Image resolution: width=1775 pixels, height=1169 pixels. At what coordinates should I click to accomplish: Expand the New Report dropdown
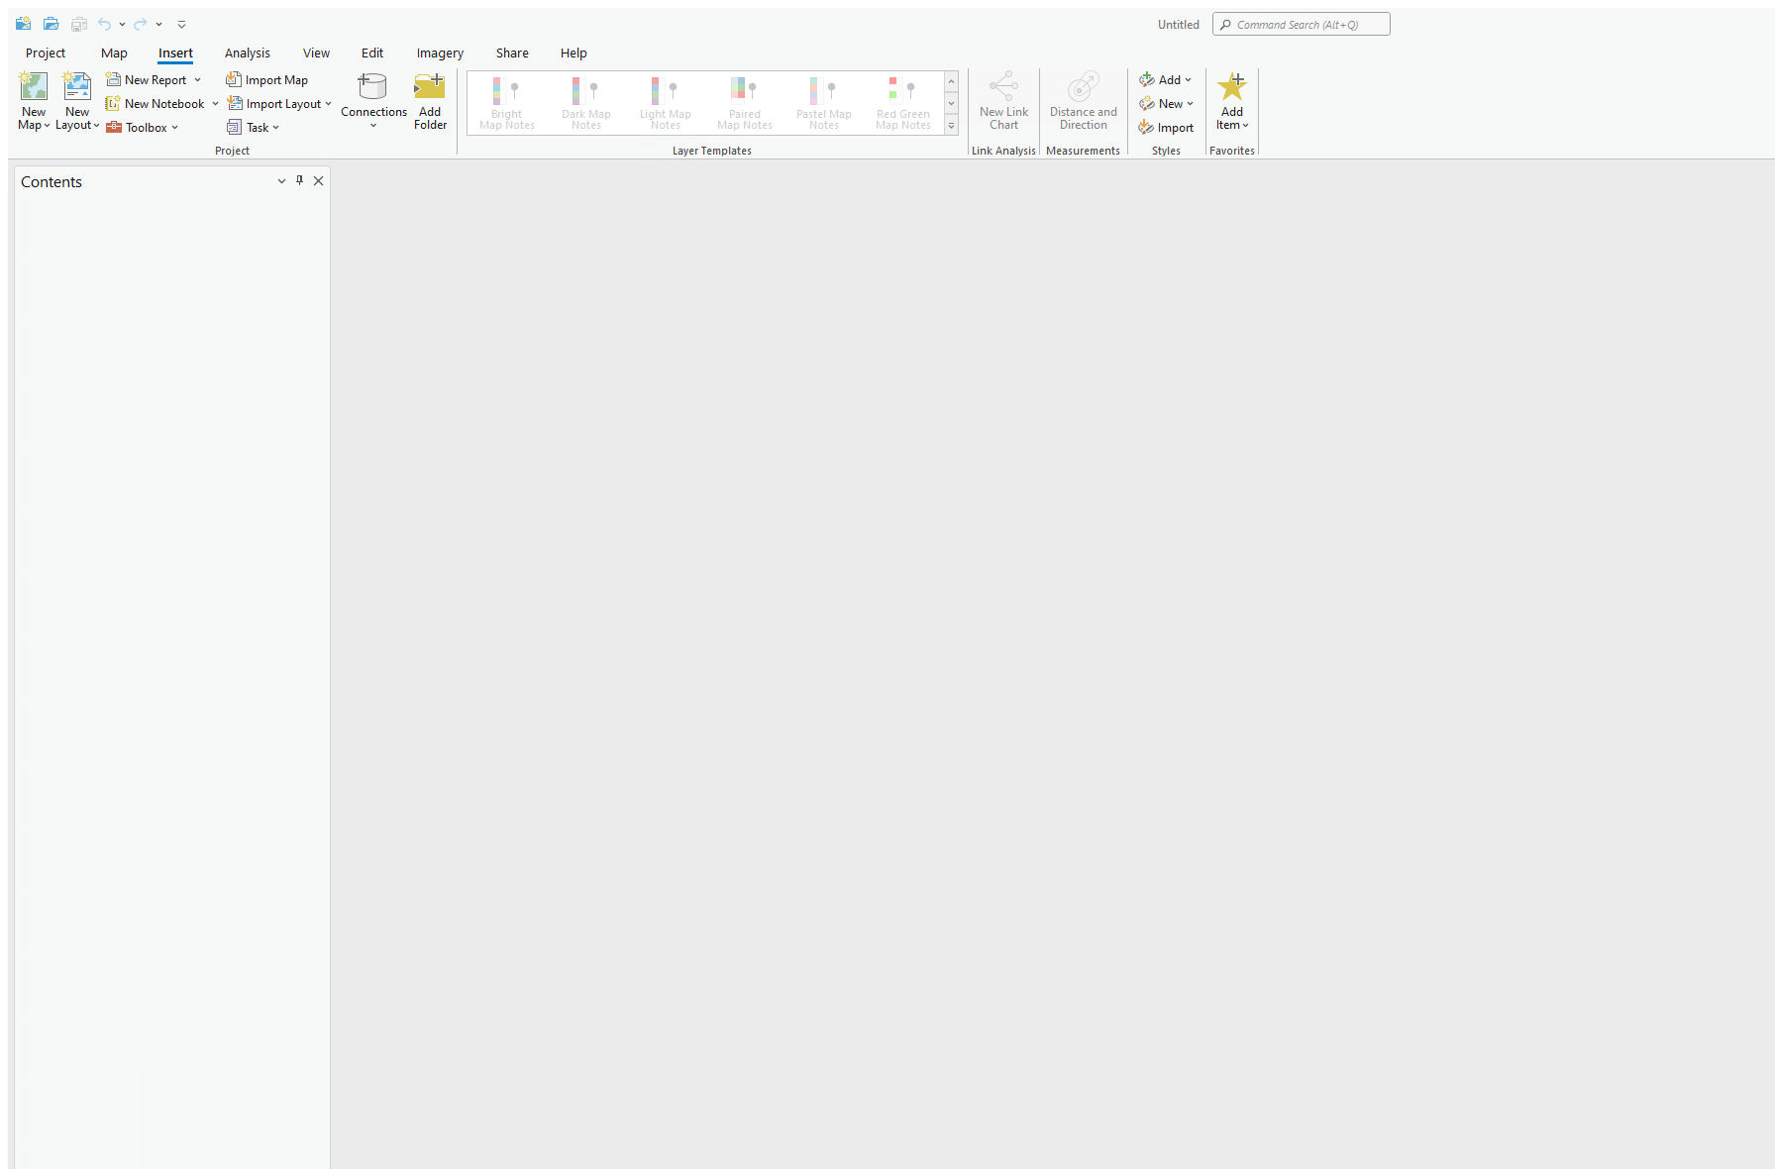point(196,79)
